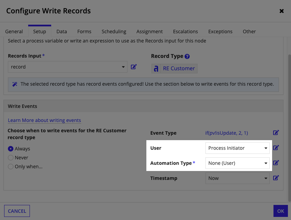Open the Records Input dropdown
Viewport: 291px width, 220px height.
coord(68,67)
